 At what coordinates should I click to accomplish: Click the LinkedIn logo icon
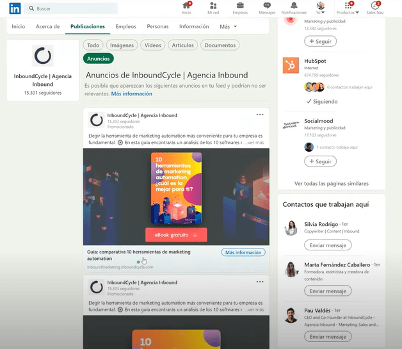pos(15,8)
